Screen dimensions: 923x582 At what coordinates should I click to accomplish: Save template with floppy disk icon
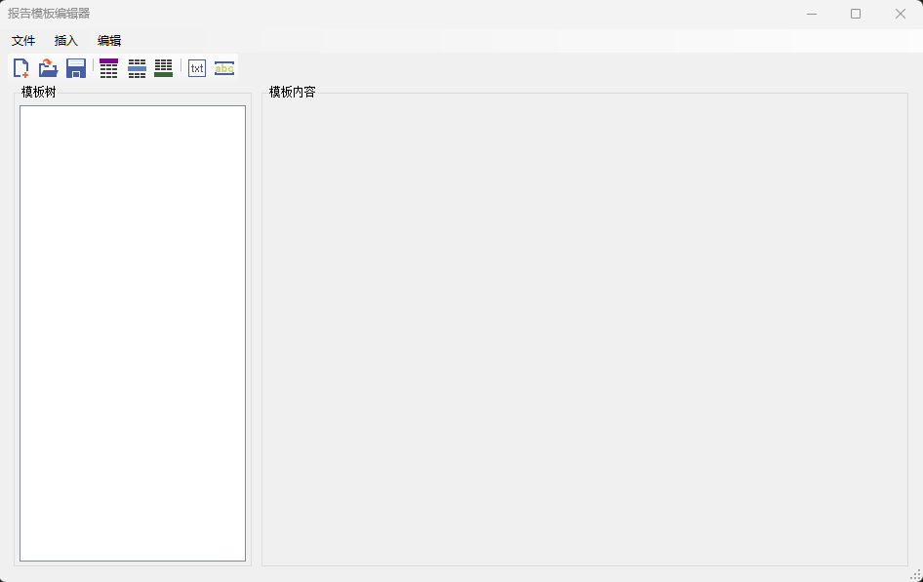tap(76, 68)
